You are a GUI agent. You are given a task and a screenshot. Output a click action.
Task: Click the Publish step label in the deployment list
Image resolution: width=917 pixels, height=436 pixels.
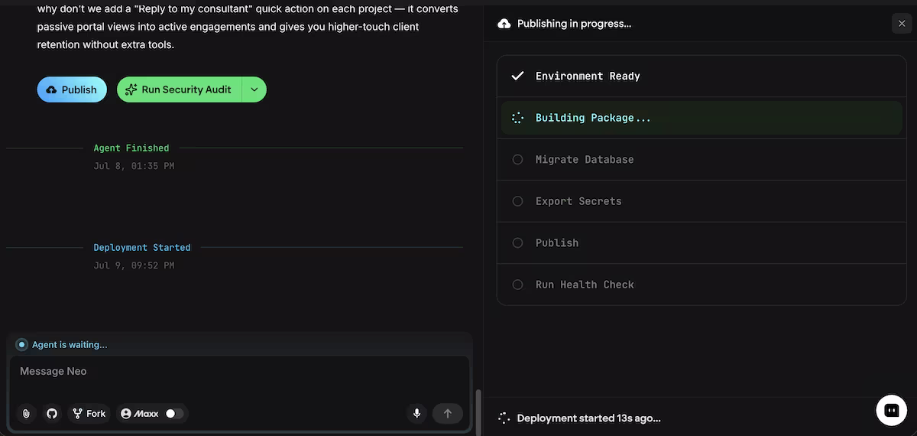tap(557, 242)
